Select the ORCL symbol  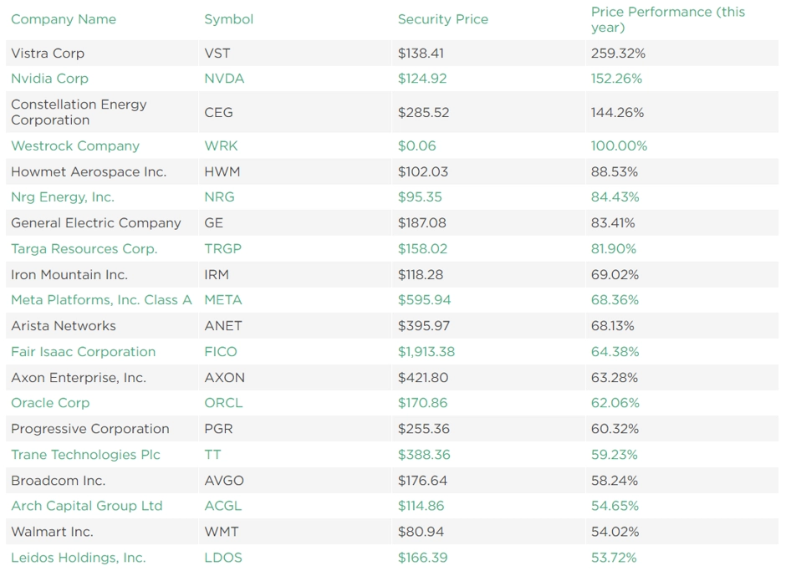[223, 403]
